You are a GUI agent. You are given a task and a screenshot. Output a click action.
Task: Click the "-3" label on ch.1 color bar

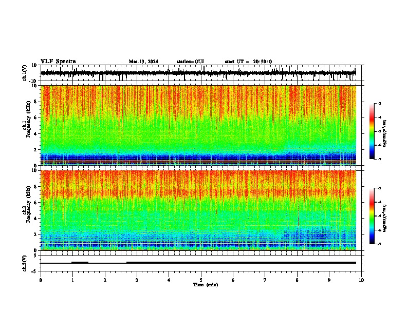tap(379, 103)
